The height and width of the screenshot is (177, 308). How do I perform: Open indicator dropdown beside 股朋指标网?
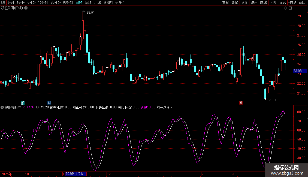coord(2,107)
